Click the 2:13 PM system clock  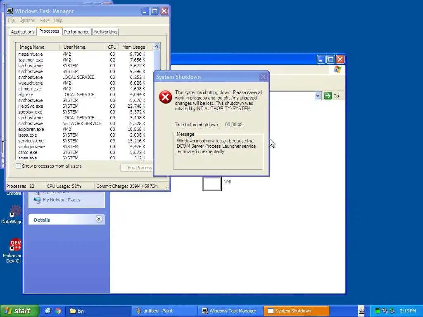[x=408, y=311]
